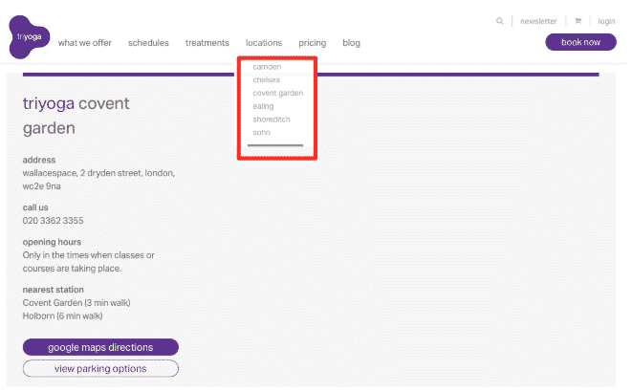The image size is (632, 392).
Task: Click the opening hours label
Action: coord(52,242)
